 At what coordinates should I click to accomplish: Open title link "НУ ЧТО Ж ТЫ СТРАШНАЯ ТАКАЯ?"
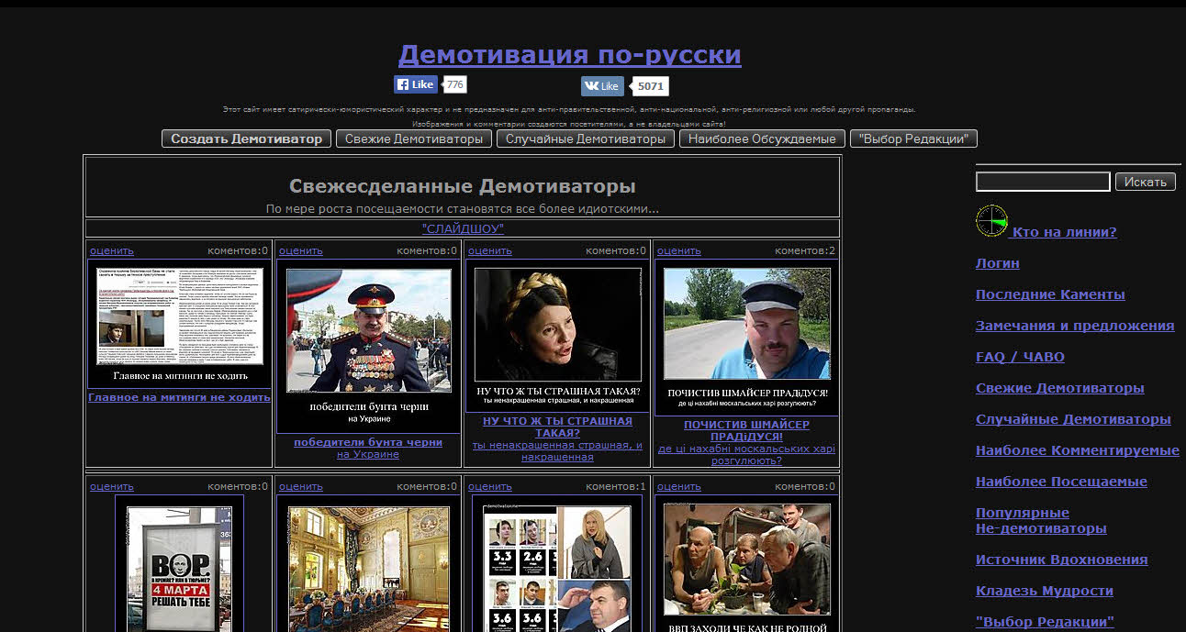click(557, 427)
